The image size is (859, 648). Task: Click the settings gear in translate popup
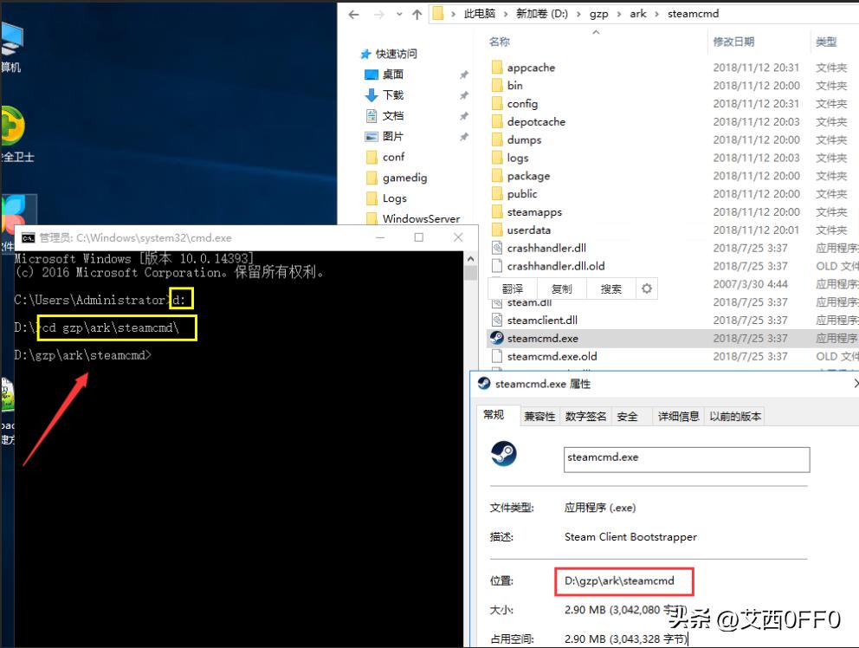pos(647,288)
